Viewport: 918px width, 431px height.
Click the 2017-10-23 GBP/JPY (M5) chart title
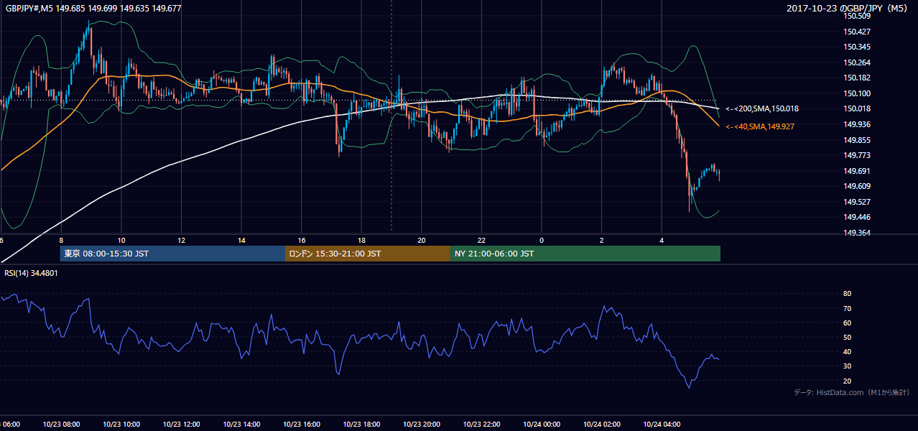point(848,9)
